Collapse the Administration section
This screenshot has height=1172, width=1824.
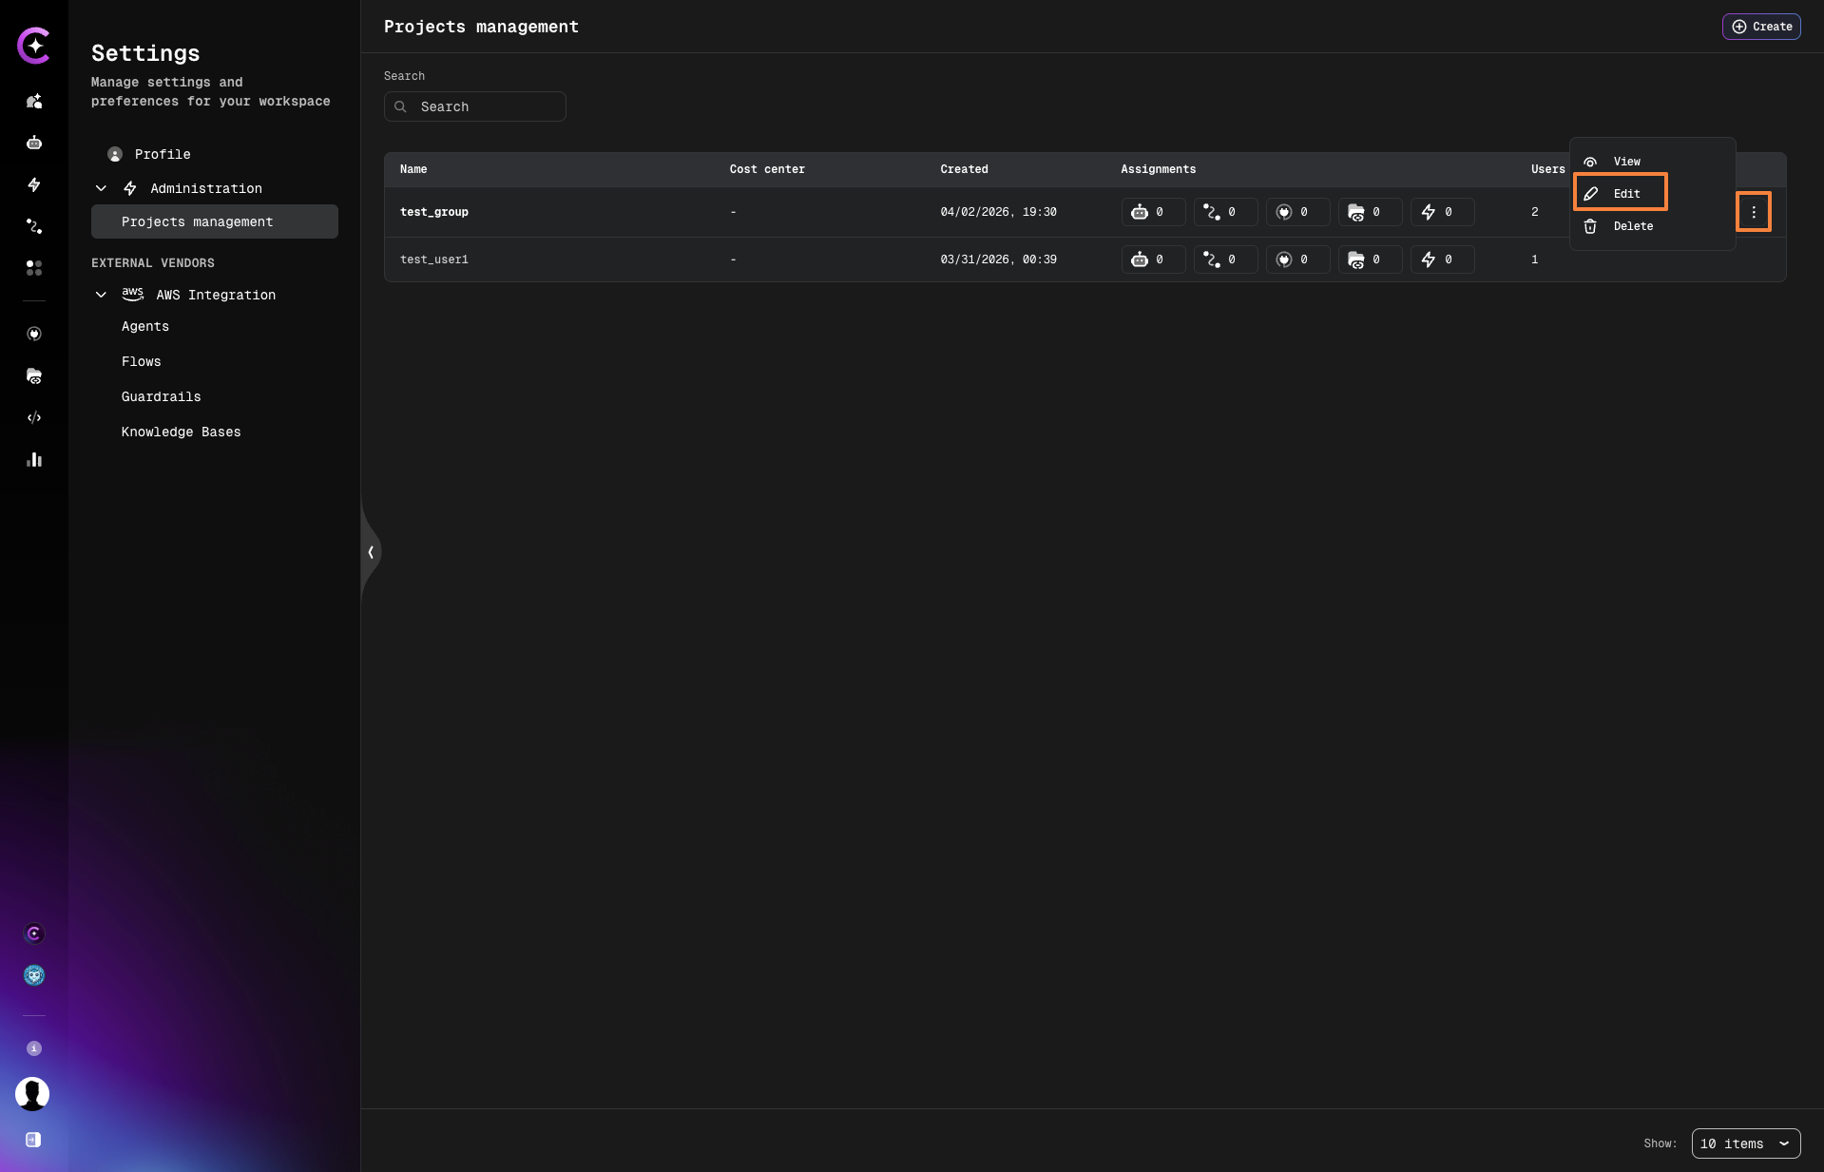click(101, 188)
